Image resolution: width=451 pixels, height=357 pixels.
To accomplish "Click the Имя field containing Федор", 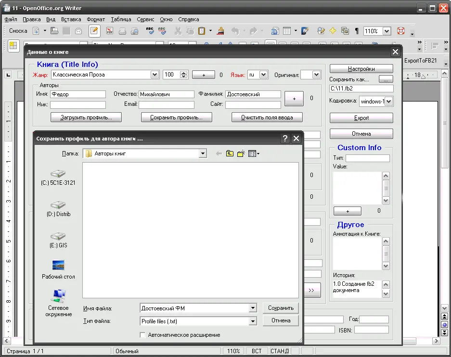I will (x=78, y=94).
